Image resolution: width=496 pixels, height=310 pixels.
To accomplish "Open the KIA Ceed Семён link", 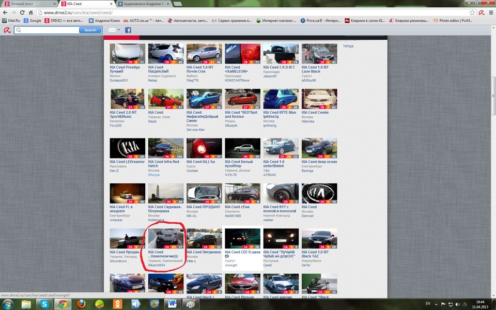I will coord(315,112).
